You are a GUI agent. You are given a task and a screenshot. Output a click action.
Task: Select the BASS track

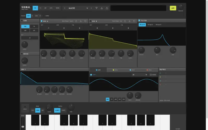point(28,16)
